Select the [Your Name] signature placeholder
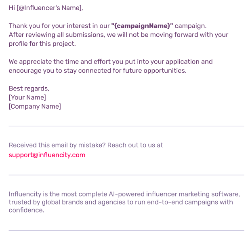 click(27, 97)
